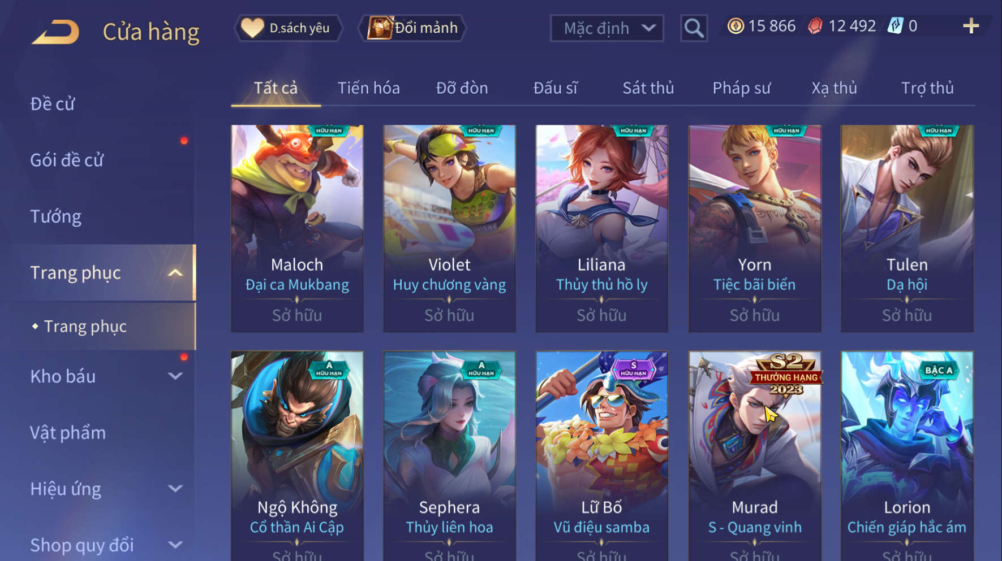This screenshot has width=1002, height=561.
Task: Open the Mặc định sort dropdown
Action: coord(607,28)
